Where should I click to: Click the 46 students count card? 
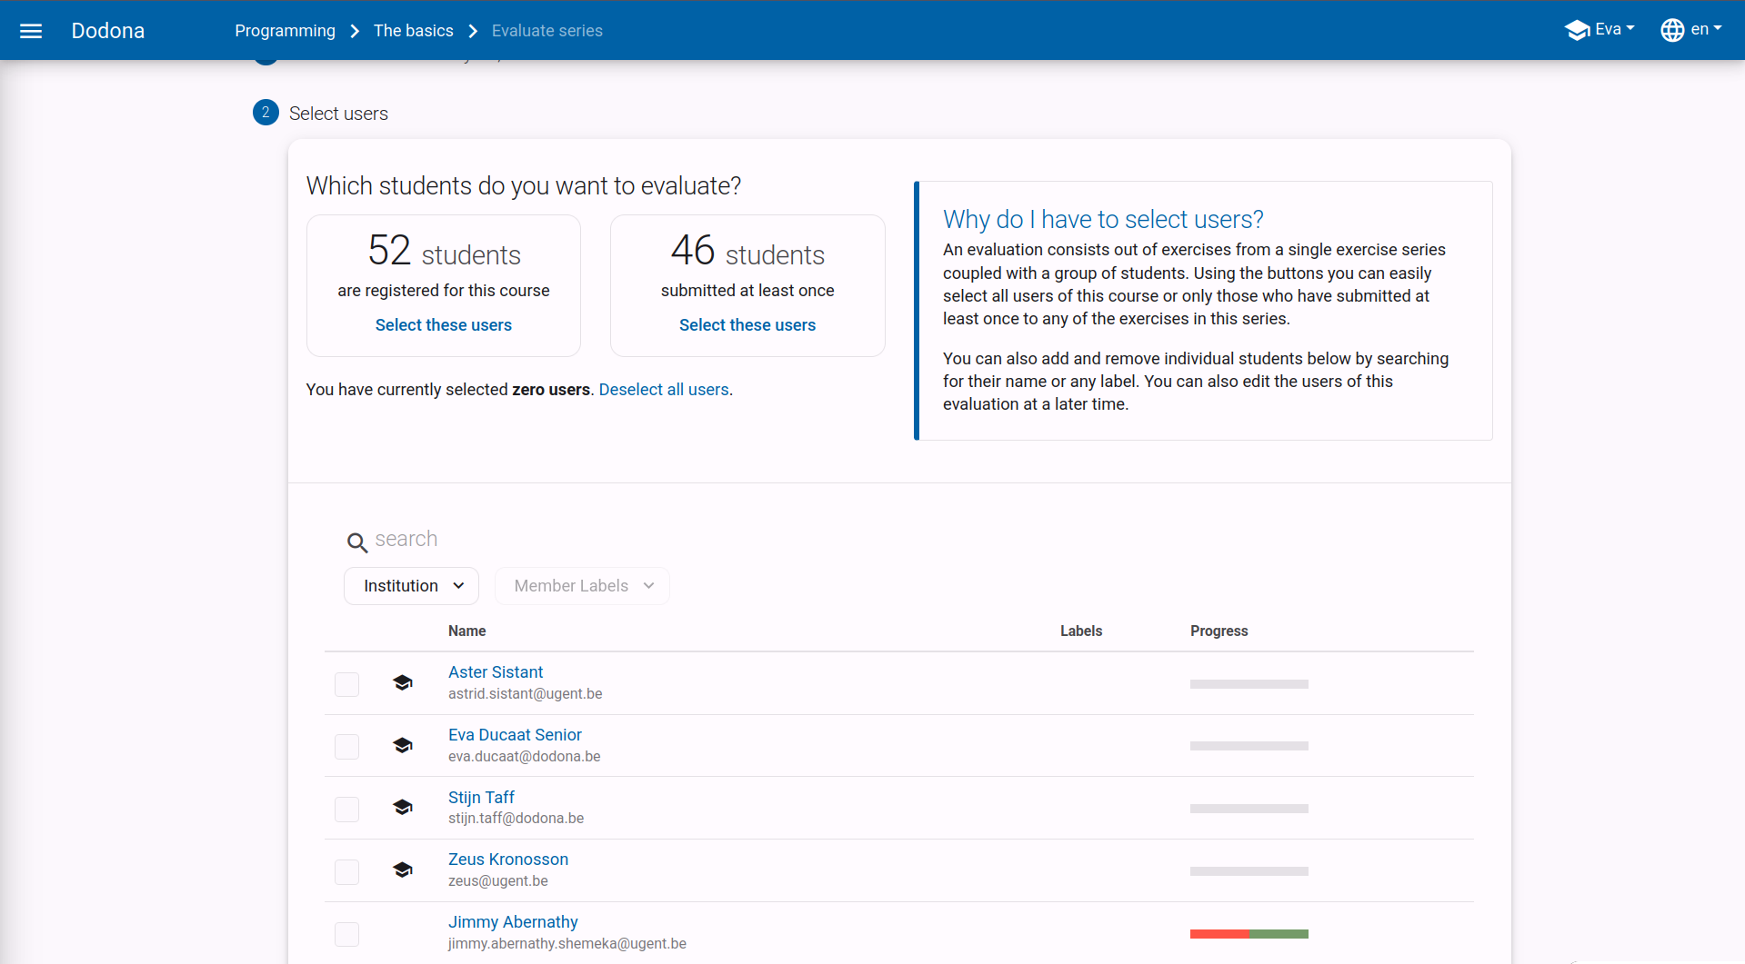click(747, 285)
